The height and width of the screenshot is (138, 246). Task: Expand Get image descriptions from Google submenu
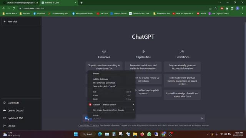pyautogui.click(x=111, y=110)
